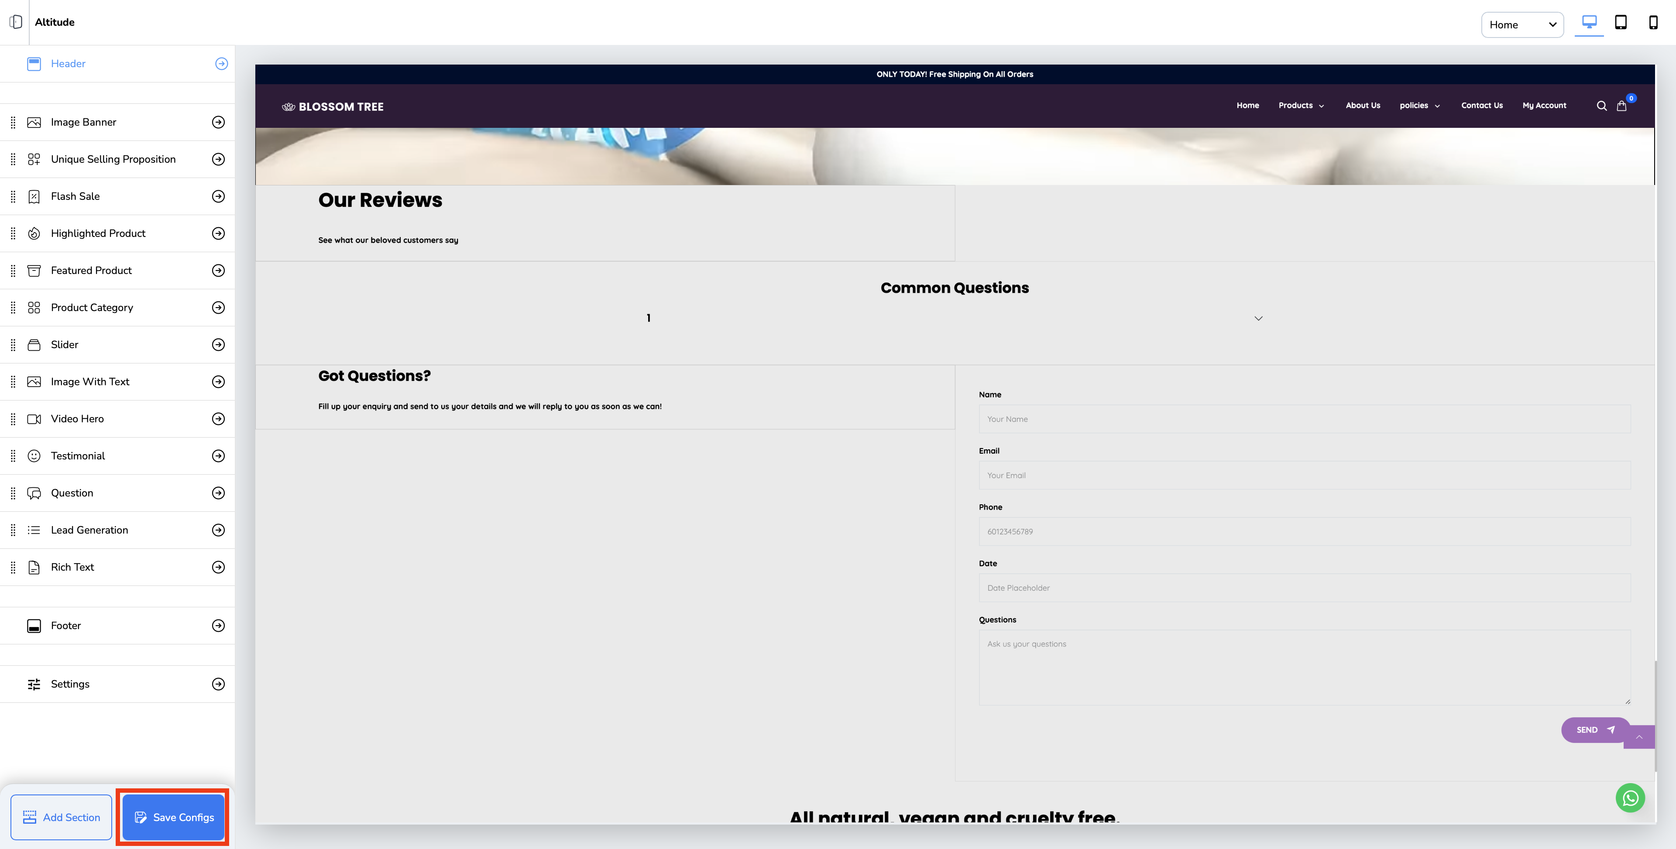The image size is (1676, 849).
Task: Open the Lead Generation section
Action: pos(219,530)
